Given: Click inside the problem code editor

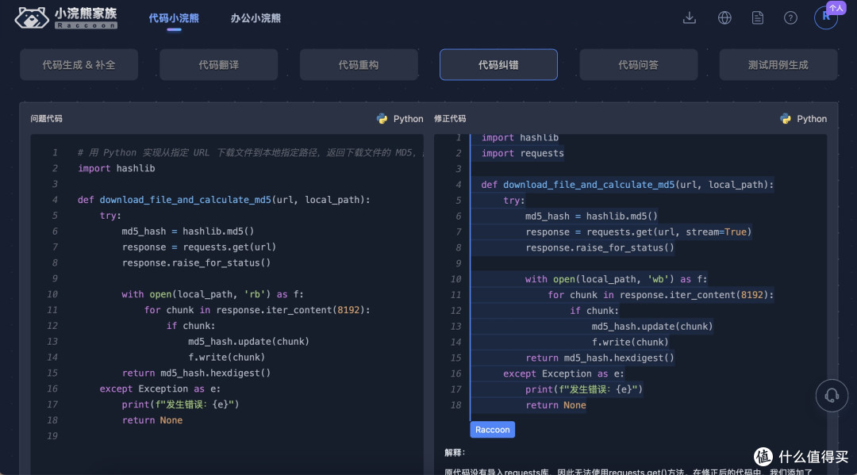Looking at the screenshot, I should coord(227,304).
